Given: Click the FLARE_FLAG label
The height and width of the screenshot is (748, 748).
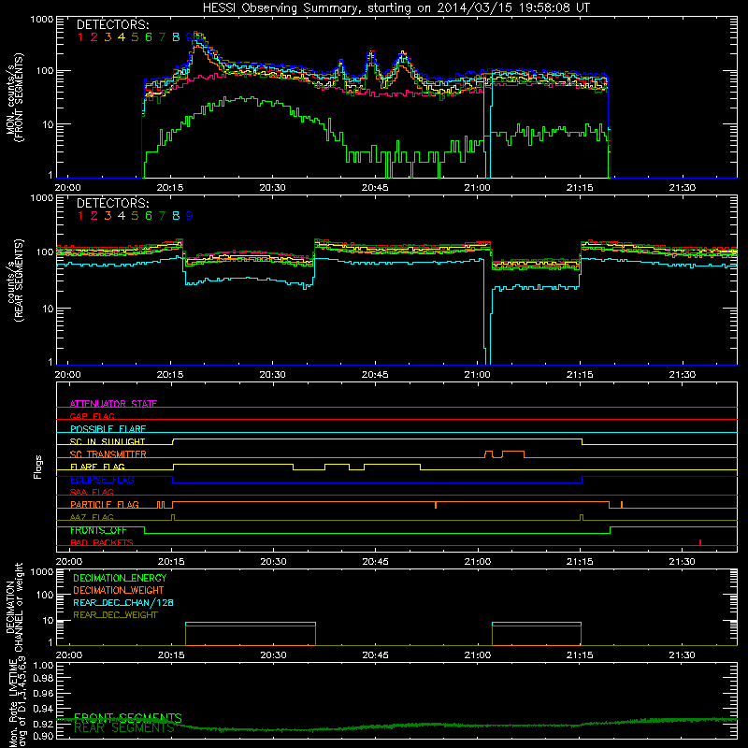Looking at the screenshot, I should tap(97, 467).
